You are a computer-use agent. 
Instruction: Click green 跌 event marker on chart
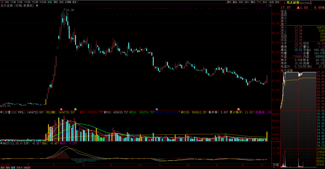75,109
